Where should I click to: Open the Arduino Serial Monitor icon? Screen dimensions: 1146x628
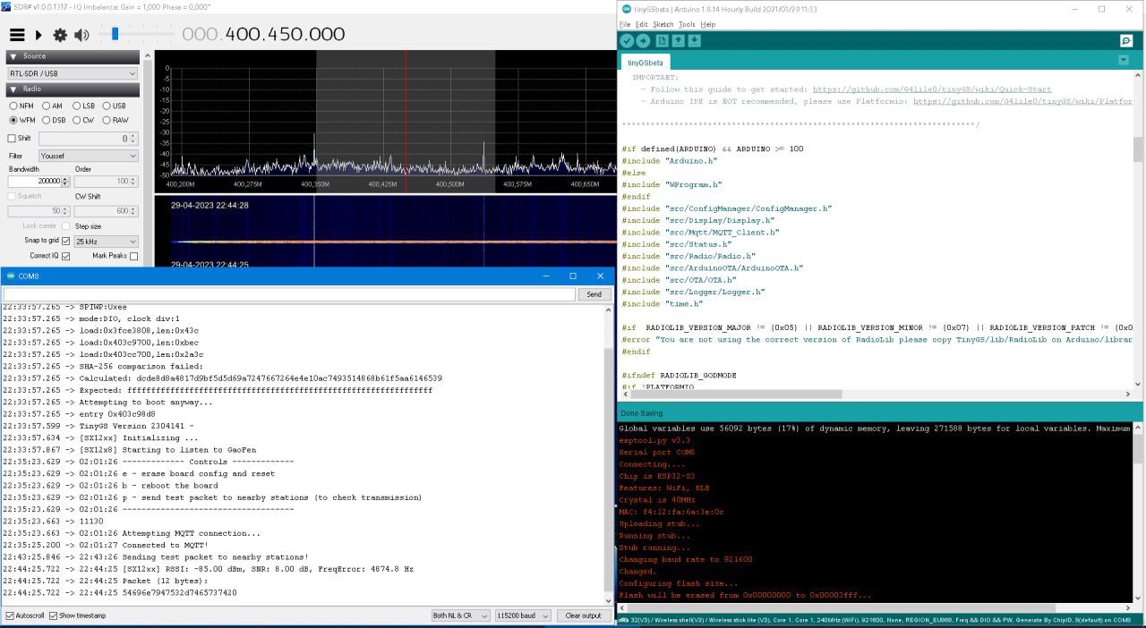[1126, 41]
